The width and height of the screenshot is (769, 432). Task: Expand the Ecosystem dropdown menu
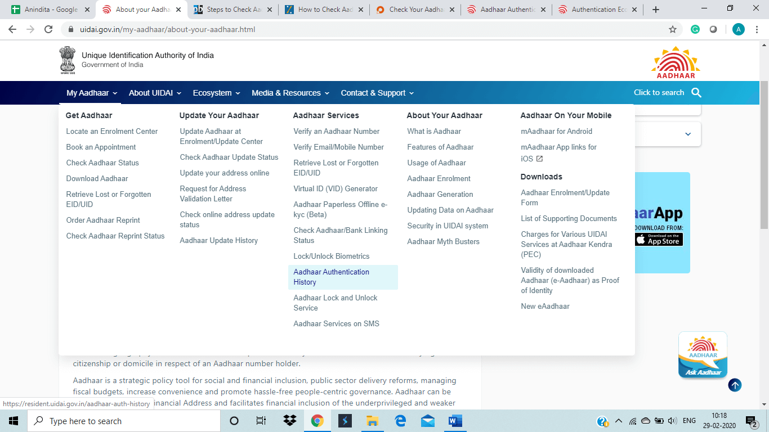pyautogui.click(x=216, y=93)
